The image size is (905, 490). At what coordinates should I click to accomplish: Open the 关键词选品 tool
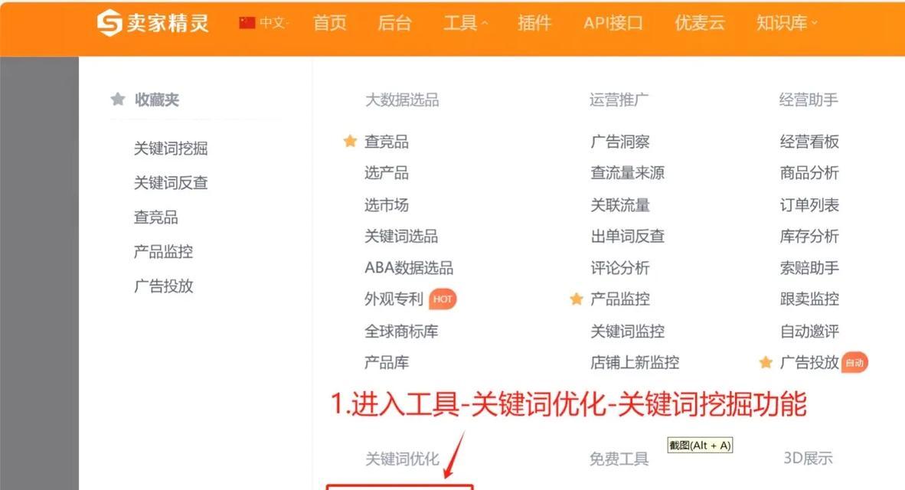coord(401,236)
